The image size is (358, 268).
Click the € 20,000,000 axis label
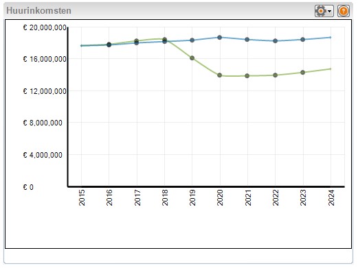point(45,27)
